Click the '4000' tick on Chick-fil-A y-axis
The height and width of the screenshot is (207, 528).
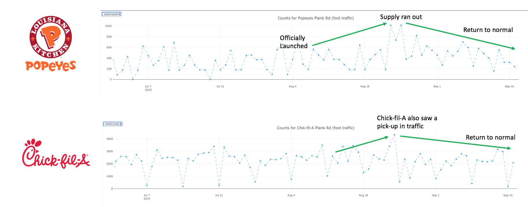pos(110,139)
